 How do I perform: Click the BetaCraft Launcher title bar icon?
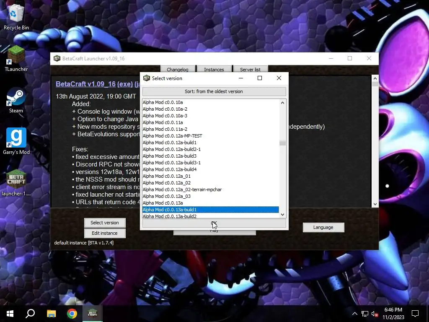pos(57,58)
